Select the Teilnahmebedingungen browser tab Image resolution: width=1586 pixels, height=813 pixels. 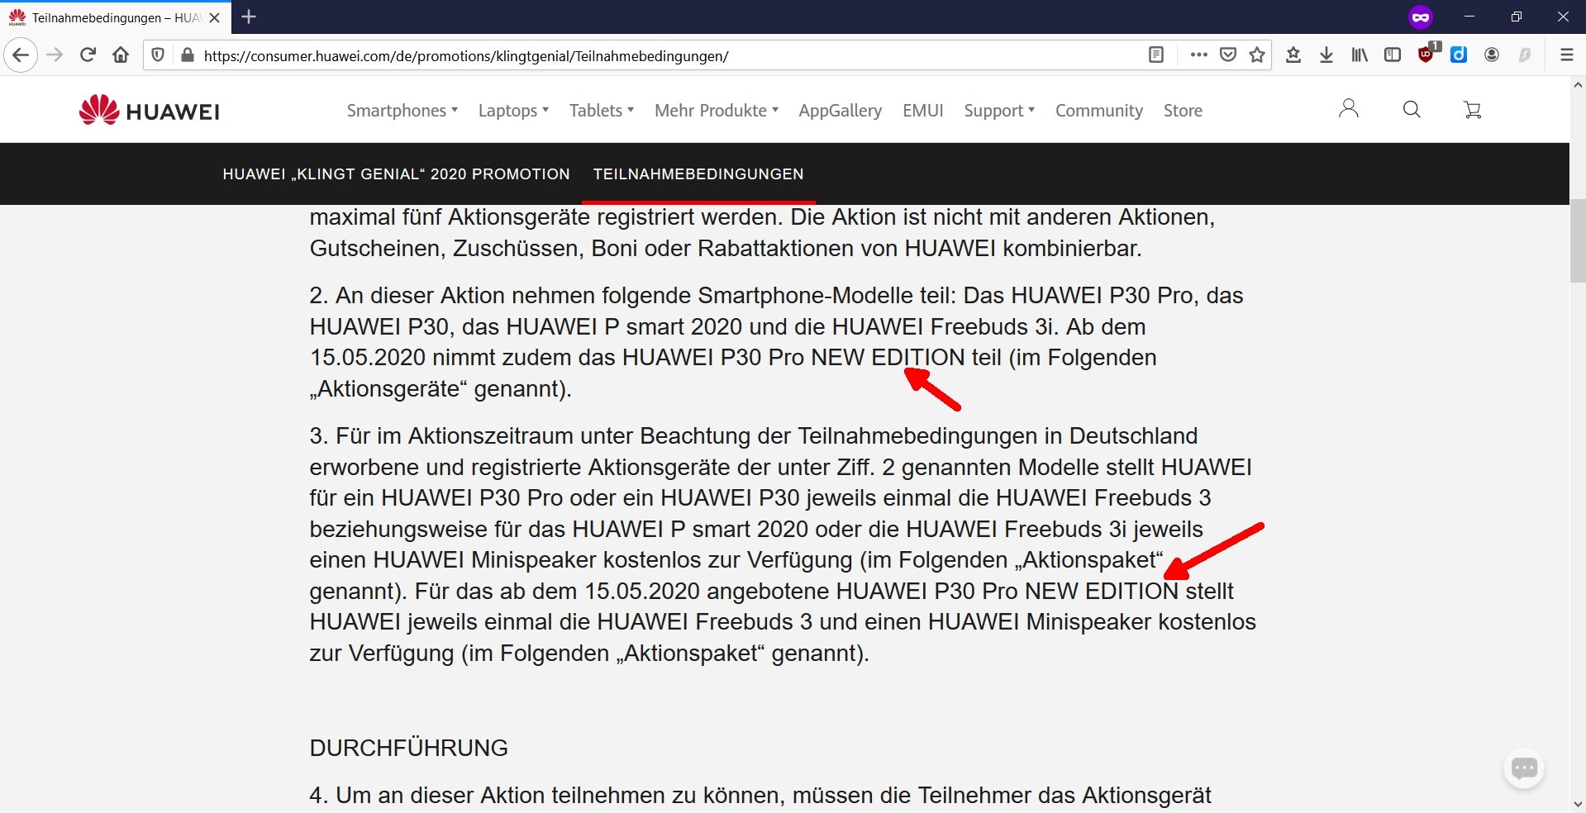(x=116, y=17)
